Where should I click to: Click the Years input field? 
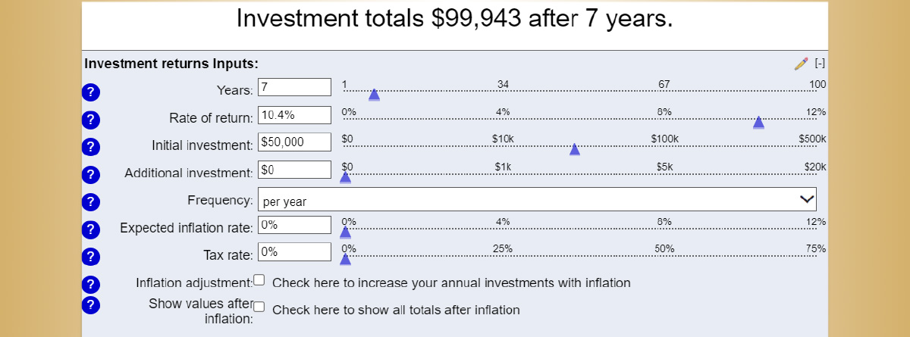pos(295,87)
